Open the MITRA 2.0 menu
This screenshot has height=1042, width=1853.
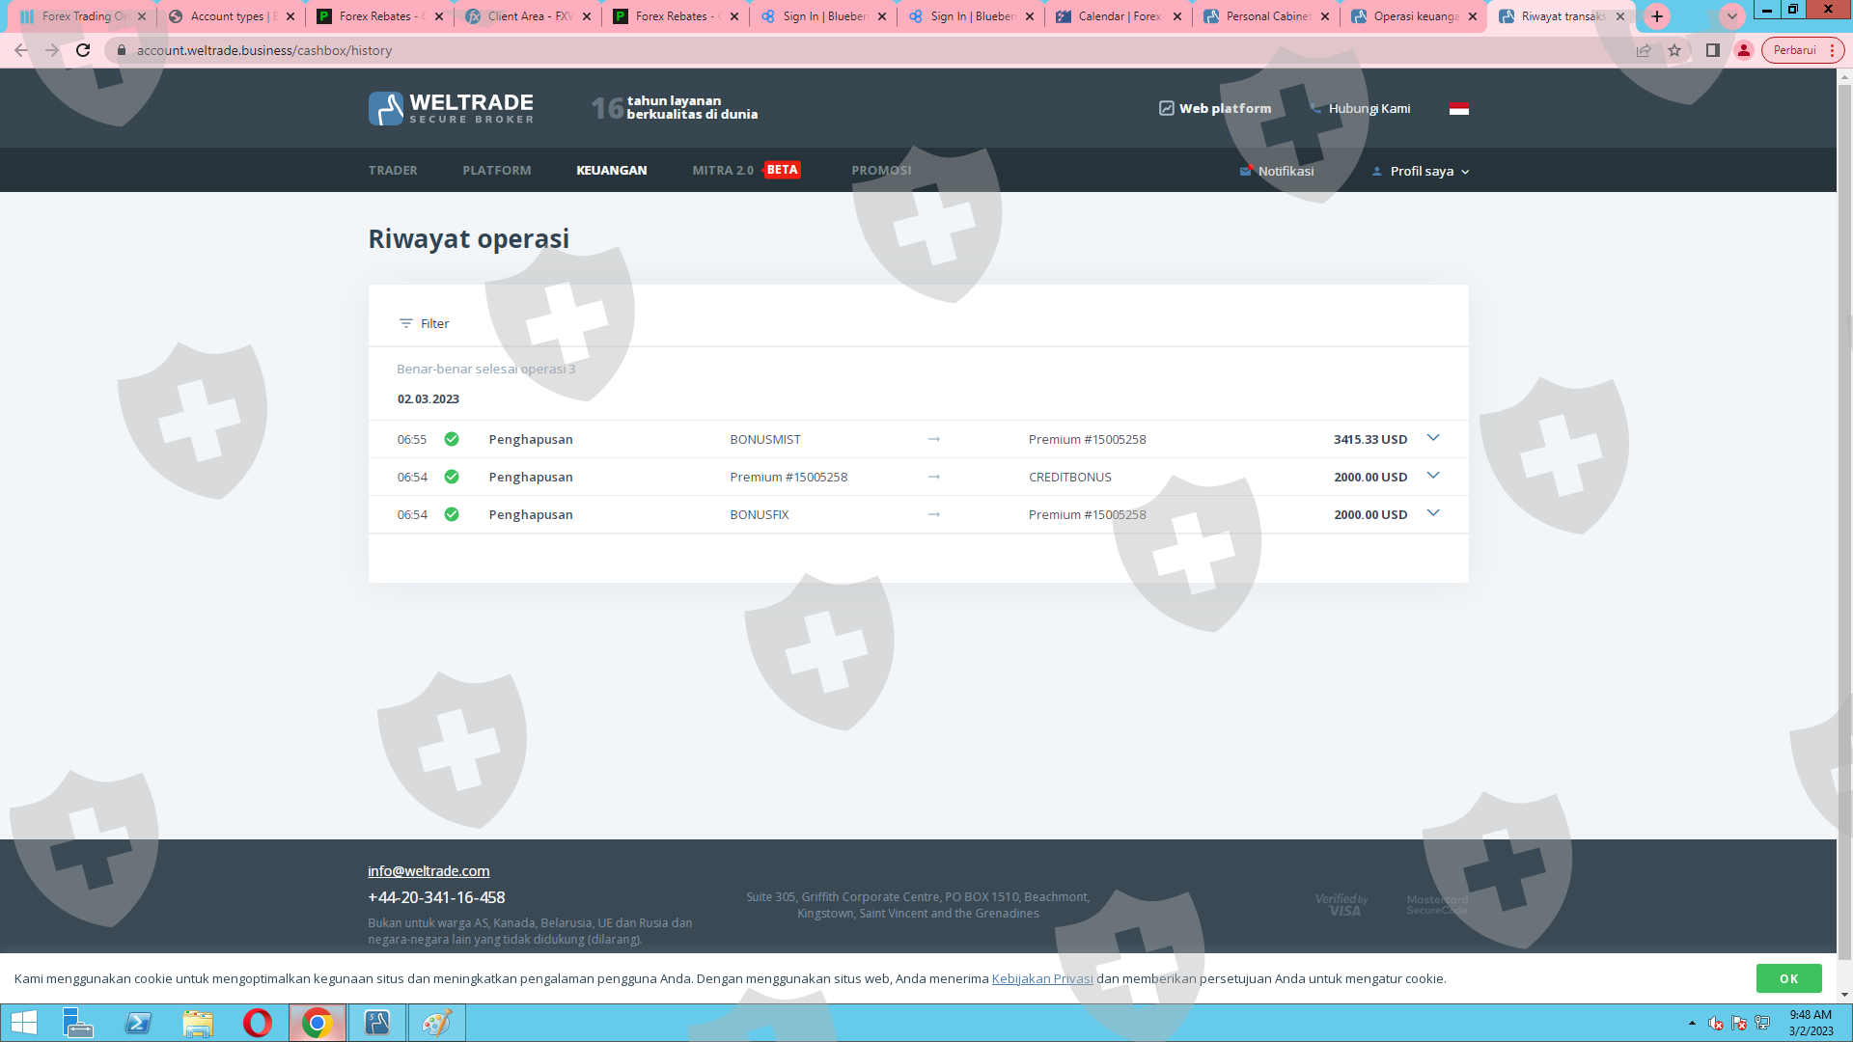(x=723, y=170)
